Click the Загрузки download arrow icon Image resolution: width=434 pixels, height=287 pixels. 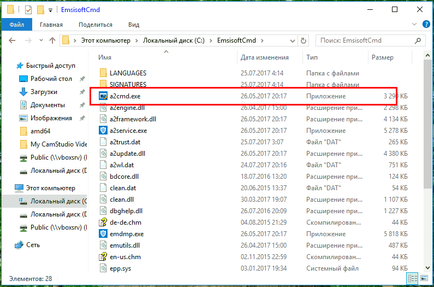[23, 92]
